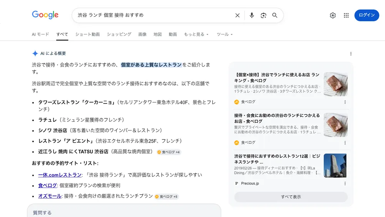
Task: Expand ツール dropdown
Action: click(224, 34)
